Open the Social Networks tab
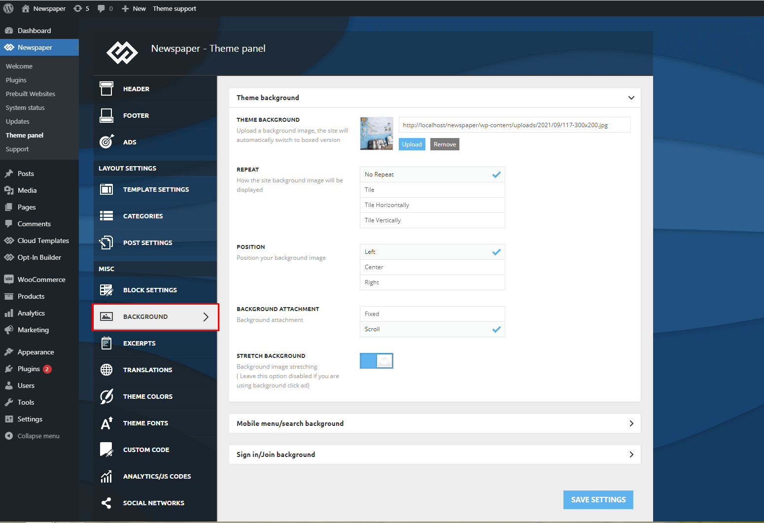Viewport: 764px width, 523px height. tap(155, 503)
